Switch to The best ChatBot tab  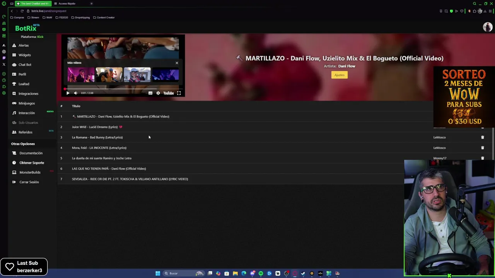32,3
